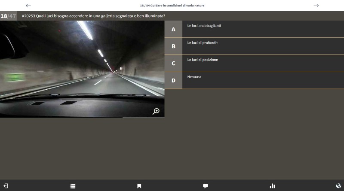Click the 18/47 question counter
This screenshot has height=191, width=344.
pos(8,16)
